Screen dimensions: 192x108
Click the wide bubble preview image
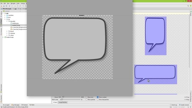click(x=156, y=74)
